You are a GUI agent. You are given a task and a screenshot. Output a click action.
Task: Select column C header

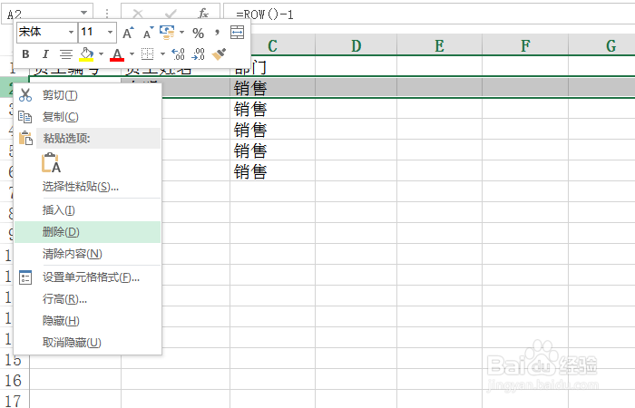(x=272, y=45)
